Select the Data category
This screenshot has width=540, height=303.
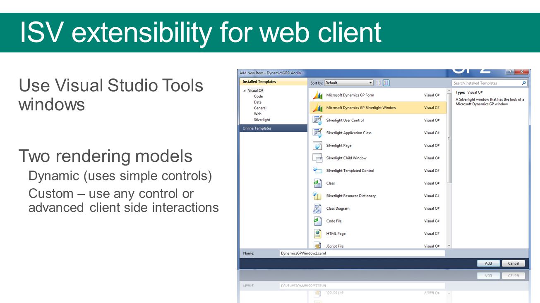click(x=258, y=102)
